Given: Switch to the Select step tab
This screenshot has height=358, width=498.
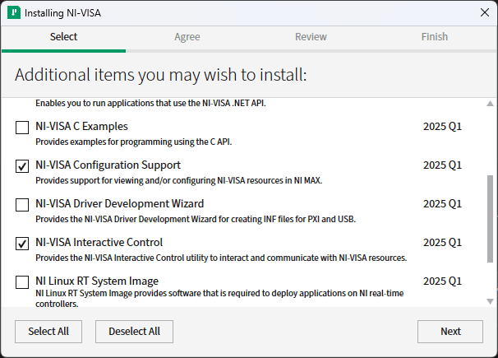Looking at the screenshot, I should click(x=63, y=37).
